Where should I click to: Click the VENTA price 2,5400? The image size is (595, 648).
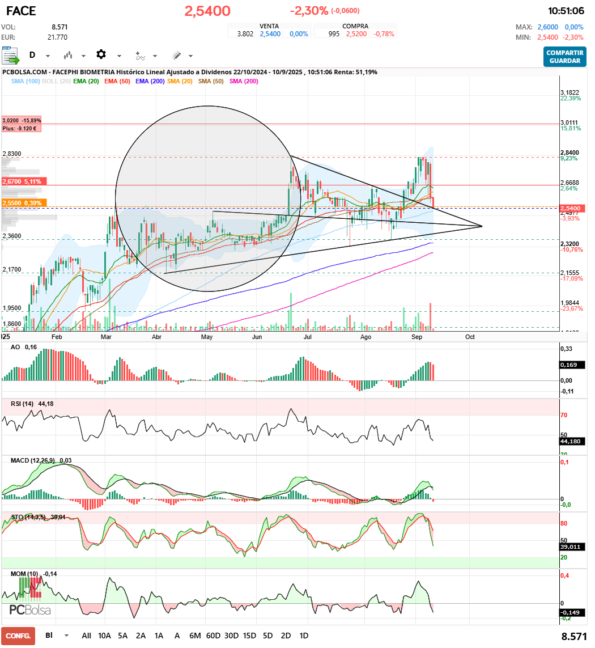click(270, 34)
